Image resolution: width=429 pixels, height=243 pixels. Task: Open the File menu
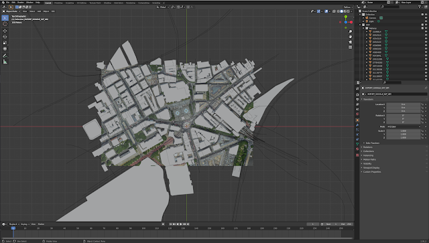(7, 3)
